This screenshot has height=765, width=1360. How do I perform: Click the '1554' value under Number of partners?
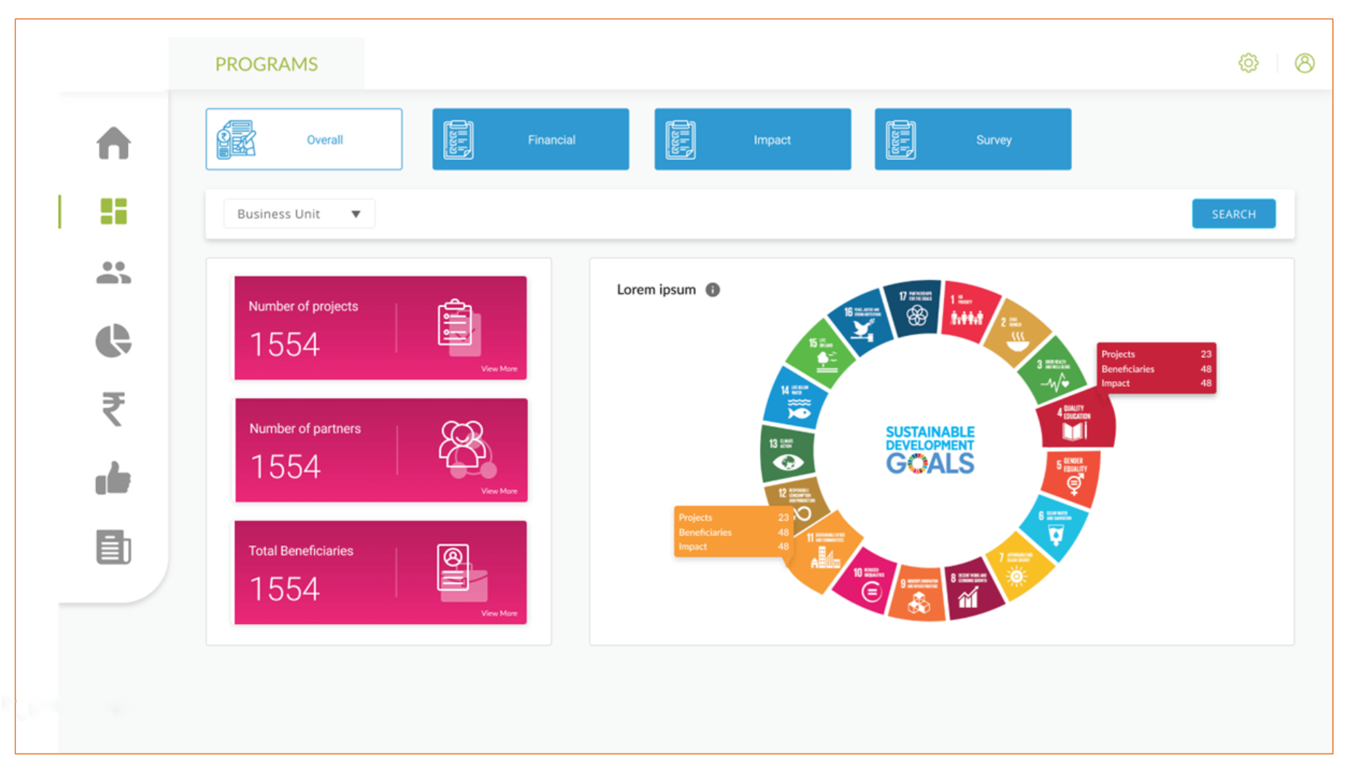285,466
